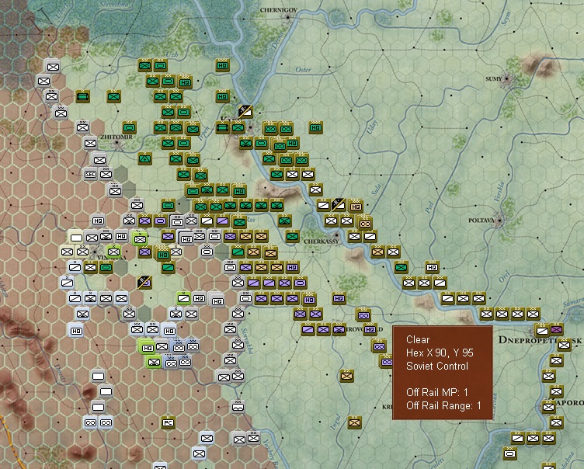584x469 pixels.
Task: Select the green HQ counter east of Kiev
Action: point(315,128)
